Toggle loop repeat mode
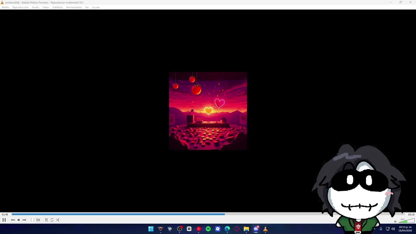The height and width of the screenshot is (234, 416). (52, 220)
